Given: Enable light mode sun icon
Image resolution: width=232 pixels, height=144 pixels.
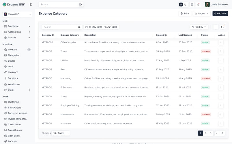Looking at the screenshot, I should pyautogui.click(x=181, y=4).
